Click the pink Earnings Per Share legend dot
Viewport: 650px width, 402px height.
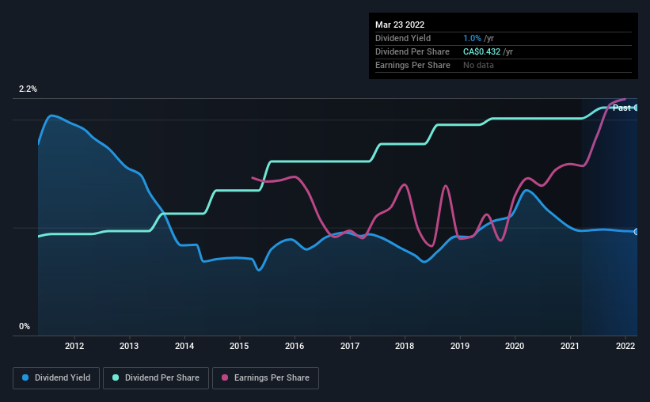(225, 377)
